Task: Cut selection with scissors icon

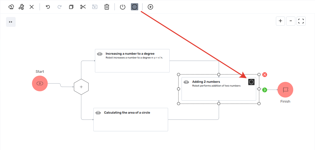Action: [83, 7]
